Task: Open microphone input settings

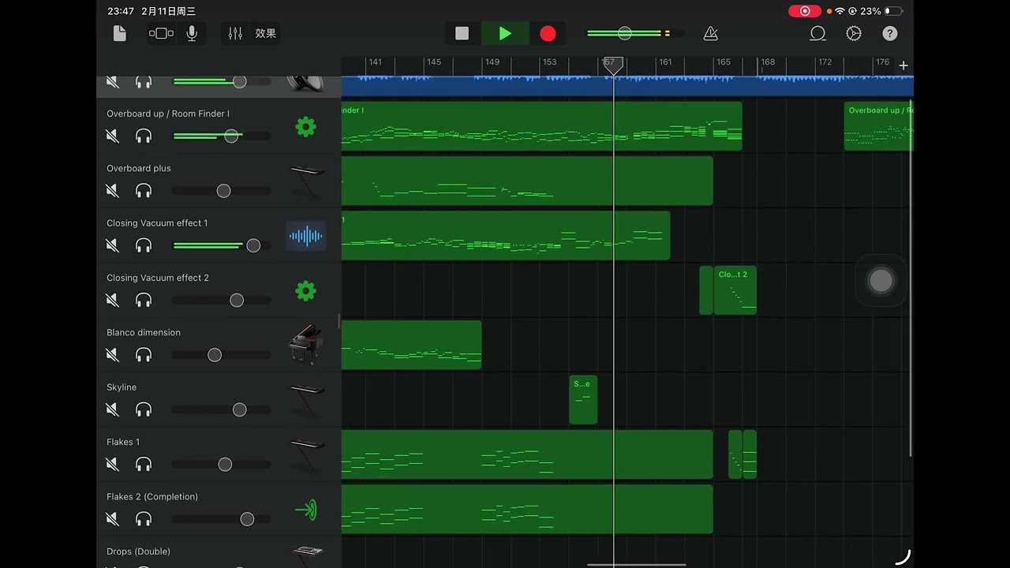Action: 192,33
